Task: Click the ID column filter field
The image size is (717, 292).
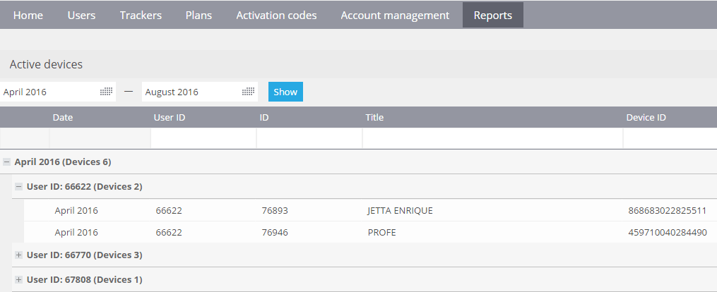Action: point(309,138)
